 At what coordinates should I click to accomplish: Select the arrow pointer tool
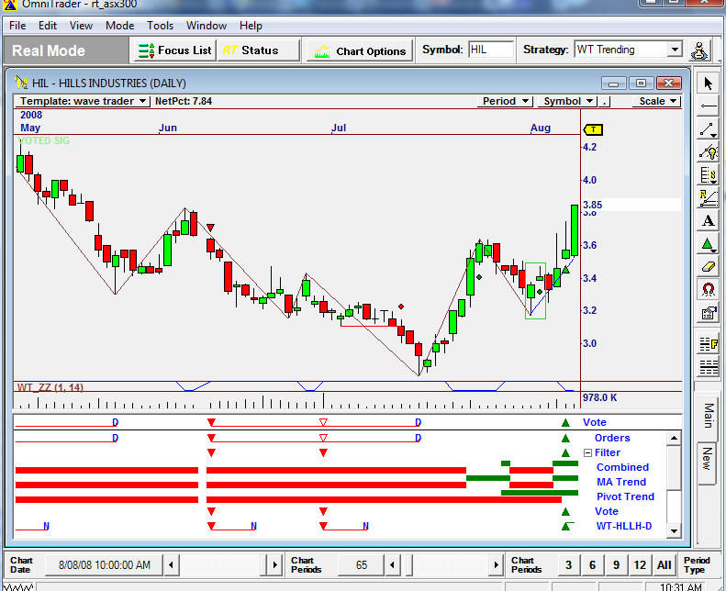(x=708, y=84)
